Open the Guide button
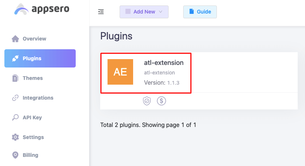The height and width of the screenshot is (166, 305). pyautogui.click(x=200, y=12)
